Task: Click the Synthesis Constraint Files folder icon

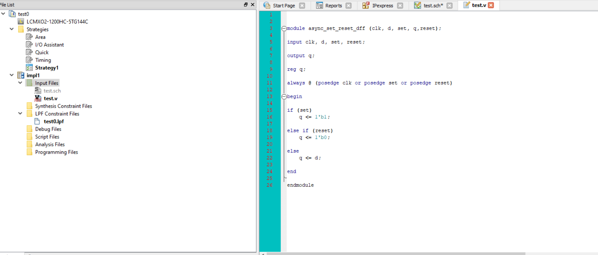Action: [30, 106]
